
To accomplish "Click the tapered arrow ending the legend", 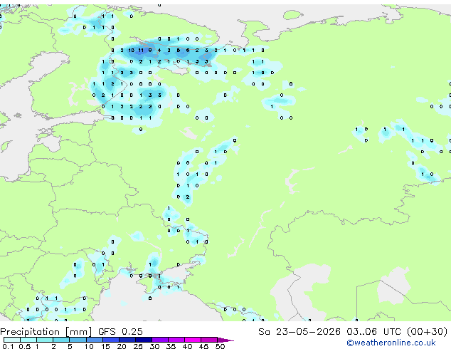I will (225, 340).
